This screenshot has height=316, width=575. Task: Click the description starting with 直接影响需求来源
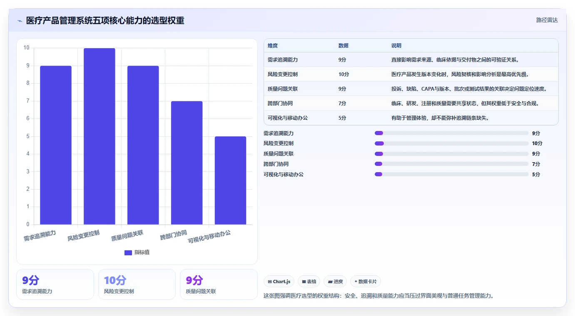pyautogui.click(x=455, y=60)
